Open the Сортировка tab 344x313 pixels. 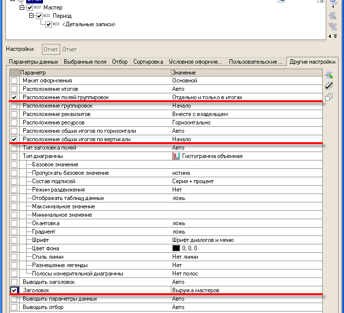(148, 62)
